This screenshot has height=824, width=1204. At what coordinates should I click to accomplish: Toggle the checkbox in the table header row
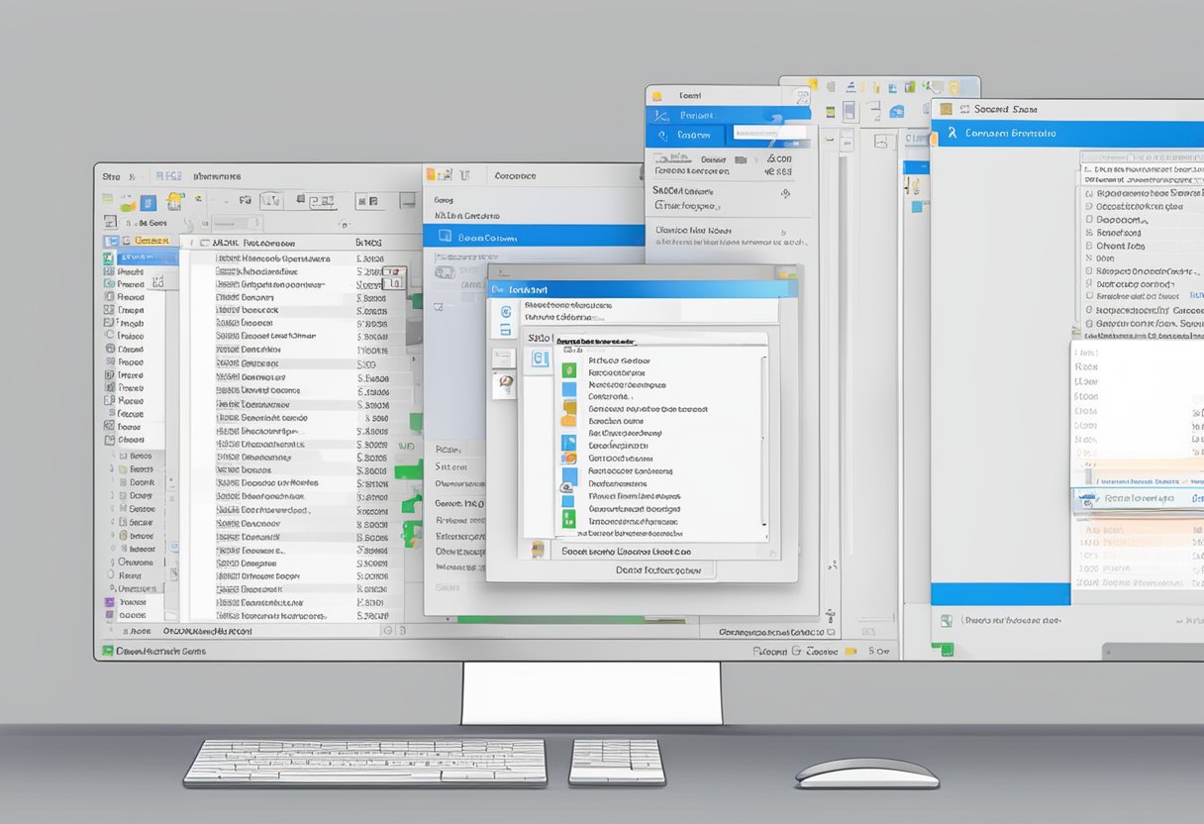(x=205, y=242)
